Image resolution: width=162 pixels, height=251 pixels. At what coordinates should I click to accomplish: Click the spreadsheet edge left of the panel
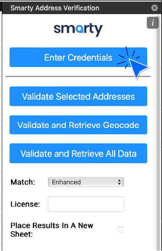[1, 128]
